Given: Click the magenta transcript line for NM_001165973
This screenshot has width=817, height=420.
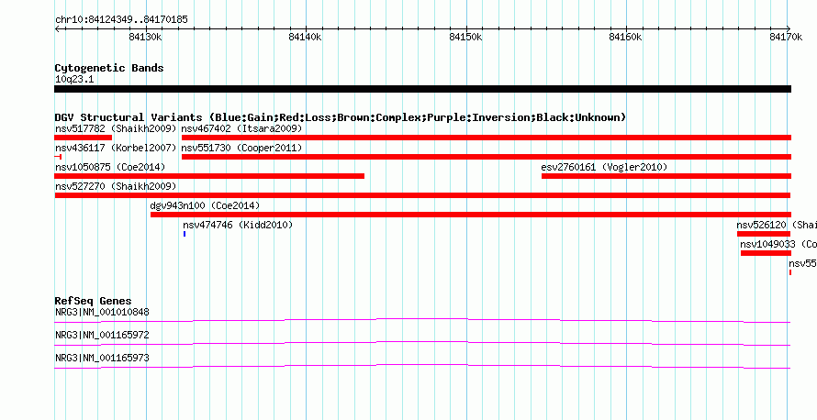Looking at the screenshot, I should (x=422, y=367).
